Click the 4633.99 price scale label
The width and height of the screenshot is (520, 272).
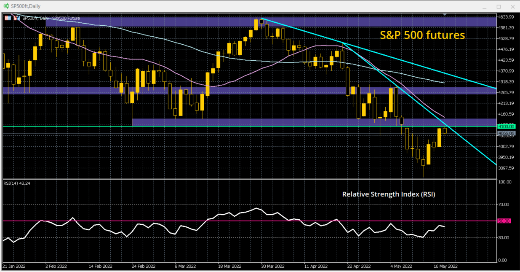pos(506,17)
